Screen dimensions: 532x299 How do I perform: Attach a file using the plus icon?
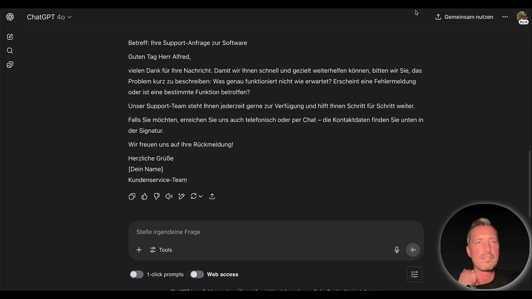pyautogui.click(x=139, y=250)
